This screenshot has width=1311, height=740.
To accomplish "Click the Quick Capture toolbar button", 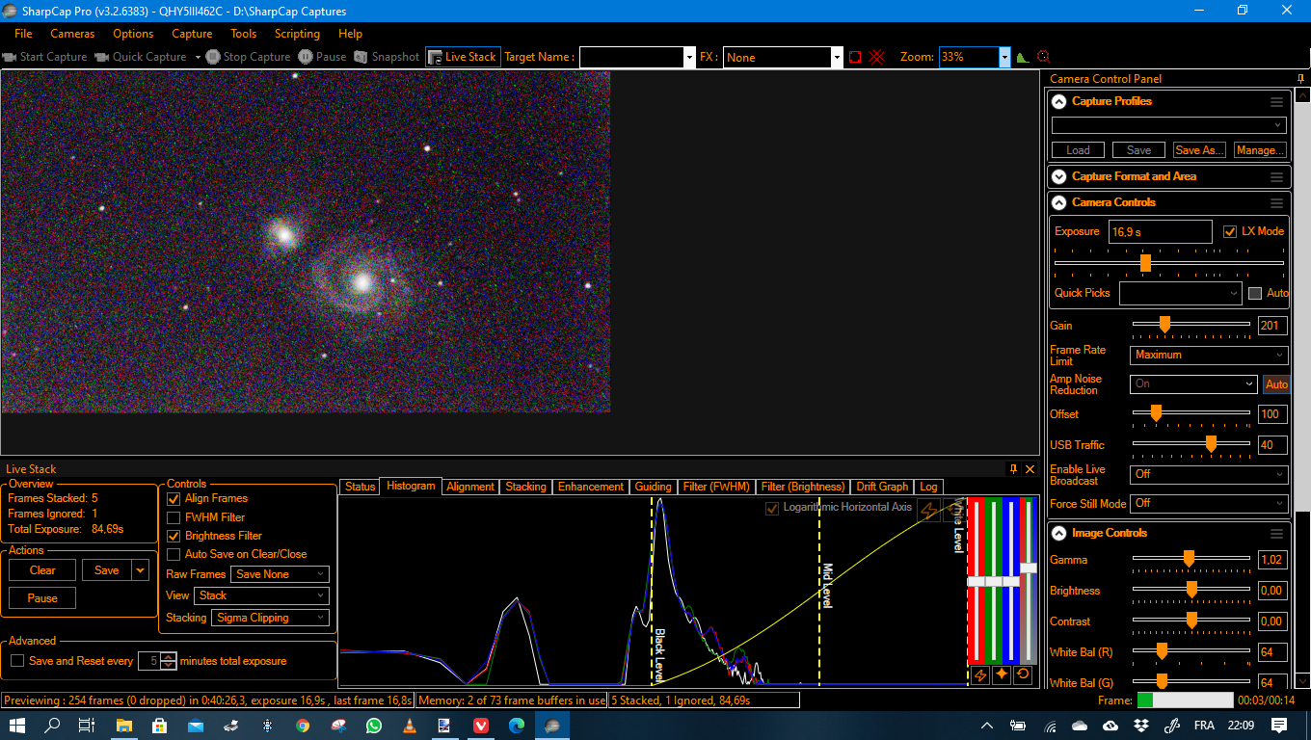I will click(x=141, y=57).
